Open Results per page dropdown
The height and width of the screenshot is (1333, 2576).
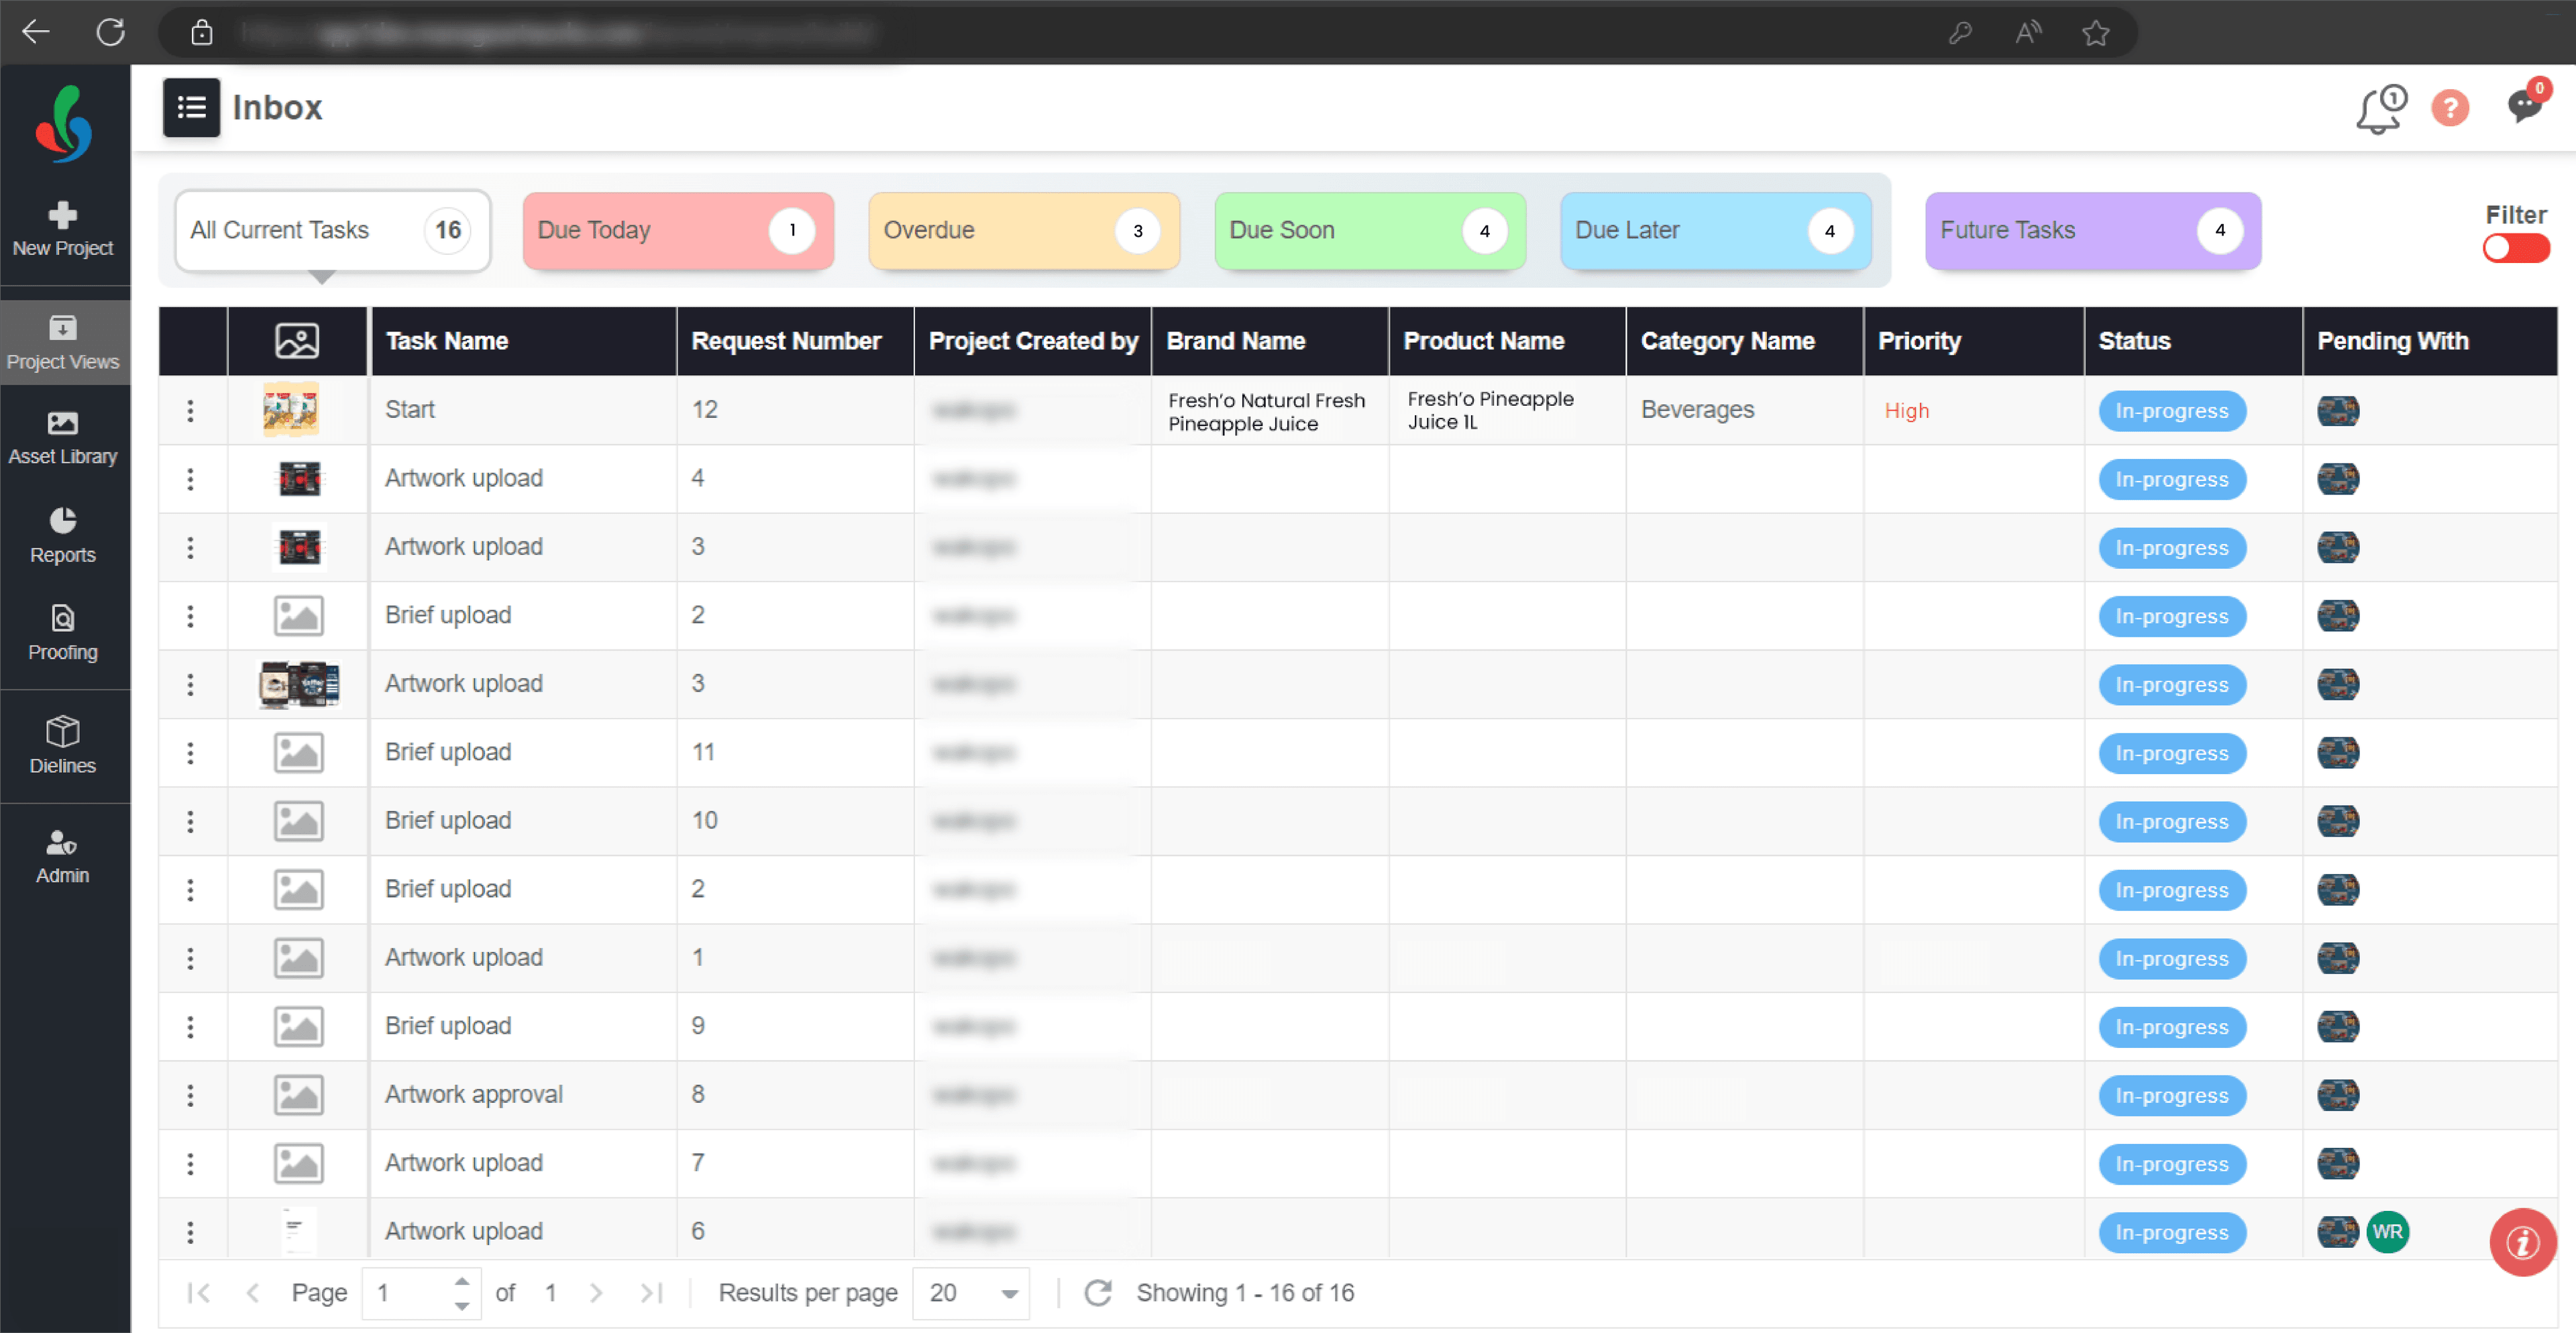coord(970,1293)
